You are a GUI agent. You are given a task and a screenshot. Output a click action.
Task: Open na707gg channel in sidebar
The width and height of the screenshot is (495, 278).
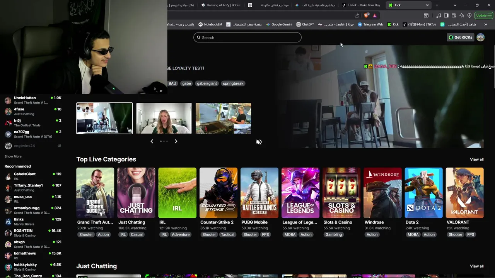33,134
